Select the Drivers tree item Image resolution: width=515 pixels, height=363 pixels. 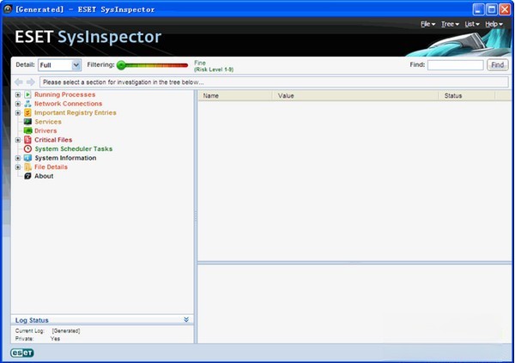click(45, 130)
